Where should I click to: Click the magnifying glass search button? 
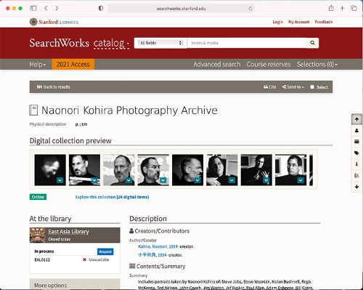(312, 43)
